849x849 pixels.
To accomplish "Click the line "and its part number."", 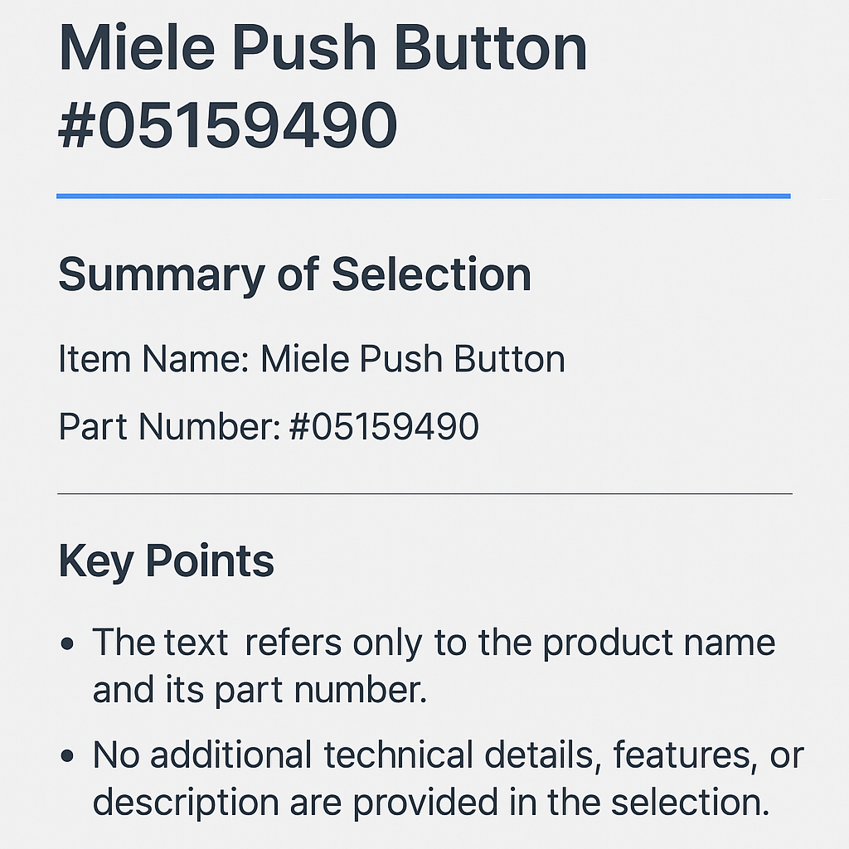I will (260, 690).
